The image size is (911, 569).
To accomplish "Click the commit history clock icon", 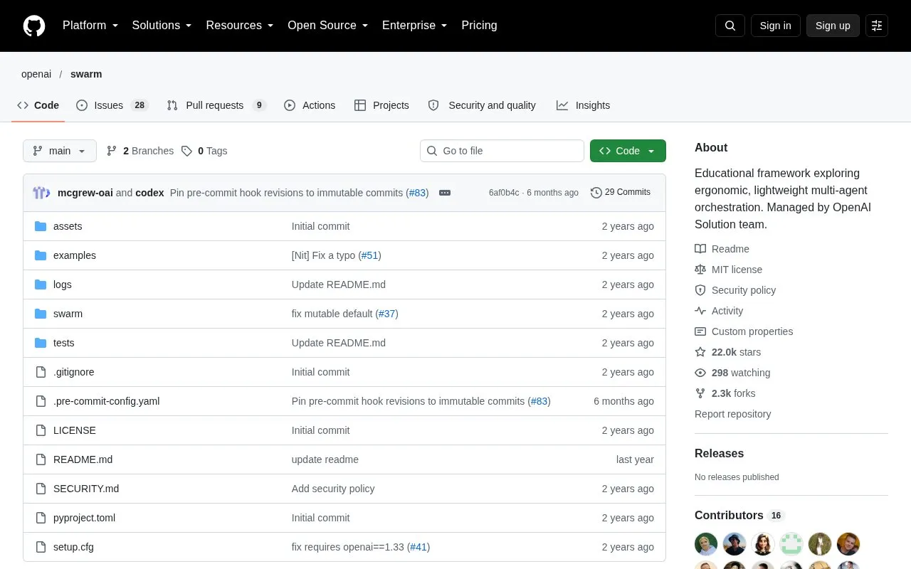I will click(x=596, y=193).
